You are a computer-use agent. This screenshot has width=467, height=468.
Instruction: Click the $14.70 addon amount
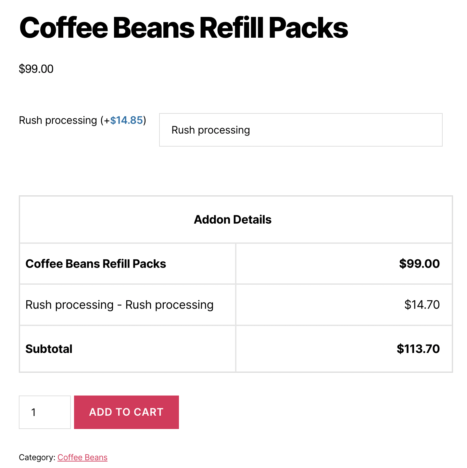tap(422, 305)
